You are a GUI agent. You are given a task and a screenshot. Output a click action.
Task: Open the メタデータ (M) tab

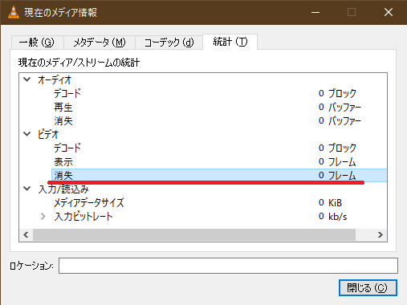tap(100, 43)
